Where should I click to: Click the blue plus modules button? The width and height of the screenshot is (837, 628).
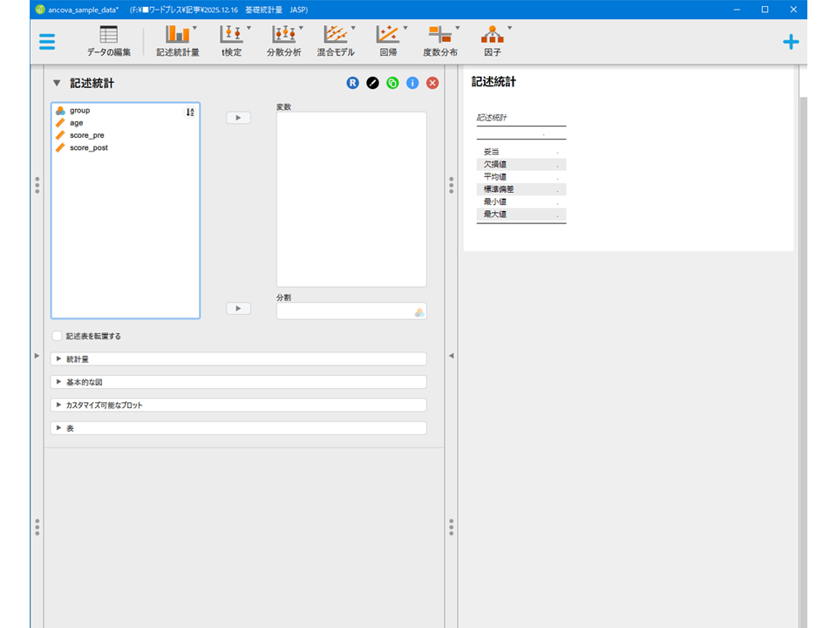[x=790, y=42]
